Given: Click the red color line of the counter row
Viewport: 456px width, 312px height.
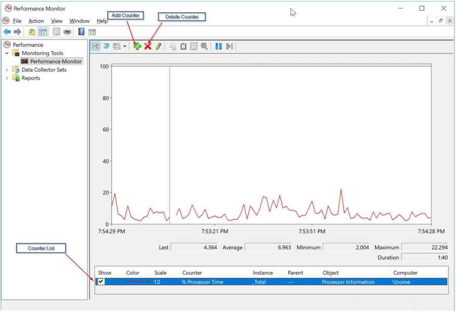Looking at the screenshot, I should [137, 282].
